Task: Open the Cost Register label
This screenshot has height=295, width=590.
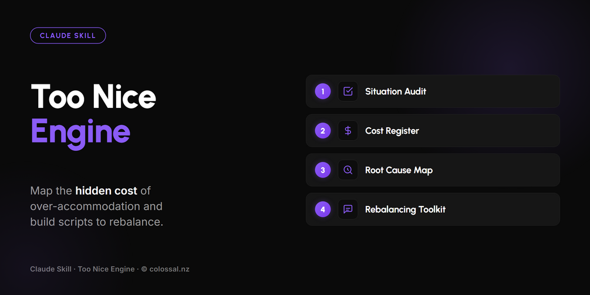Action: coord(392,131)
